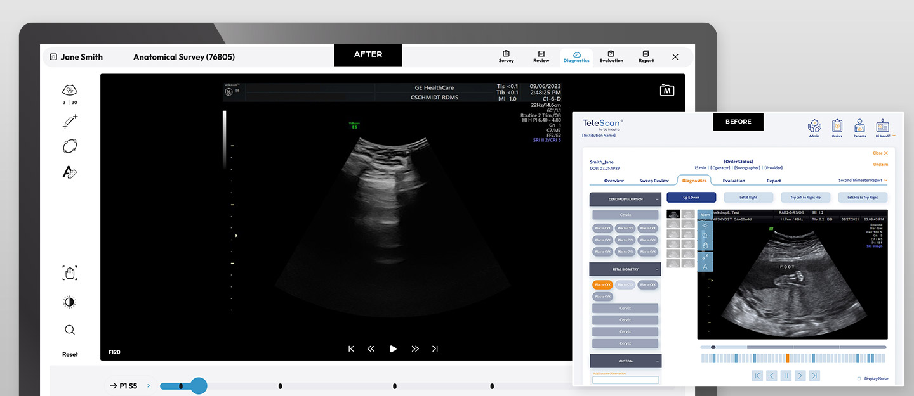Collapse the Fetal Biometry section
914x396 pixels.
point(657,269)
